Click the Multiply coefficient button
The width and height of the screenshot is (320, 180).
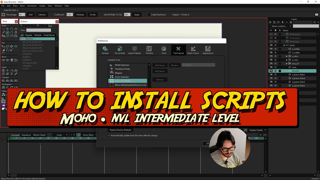(80, 15)
